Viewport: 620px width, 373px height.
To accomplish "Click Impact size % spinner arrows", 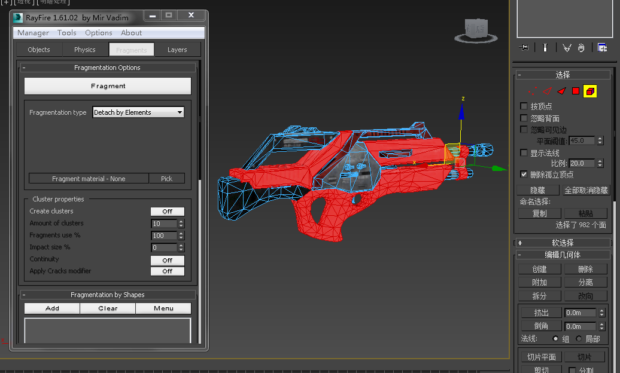I will 181,247.
